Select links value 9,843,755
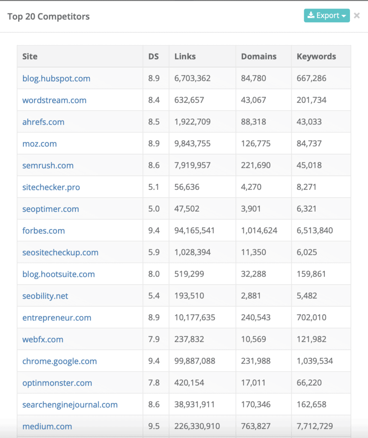 tap(192, 144)
